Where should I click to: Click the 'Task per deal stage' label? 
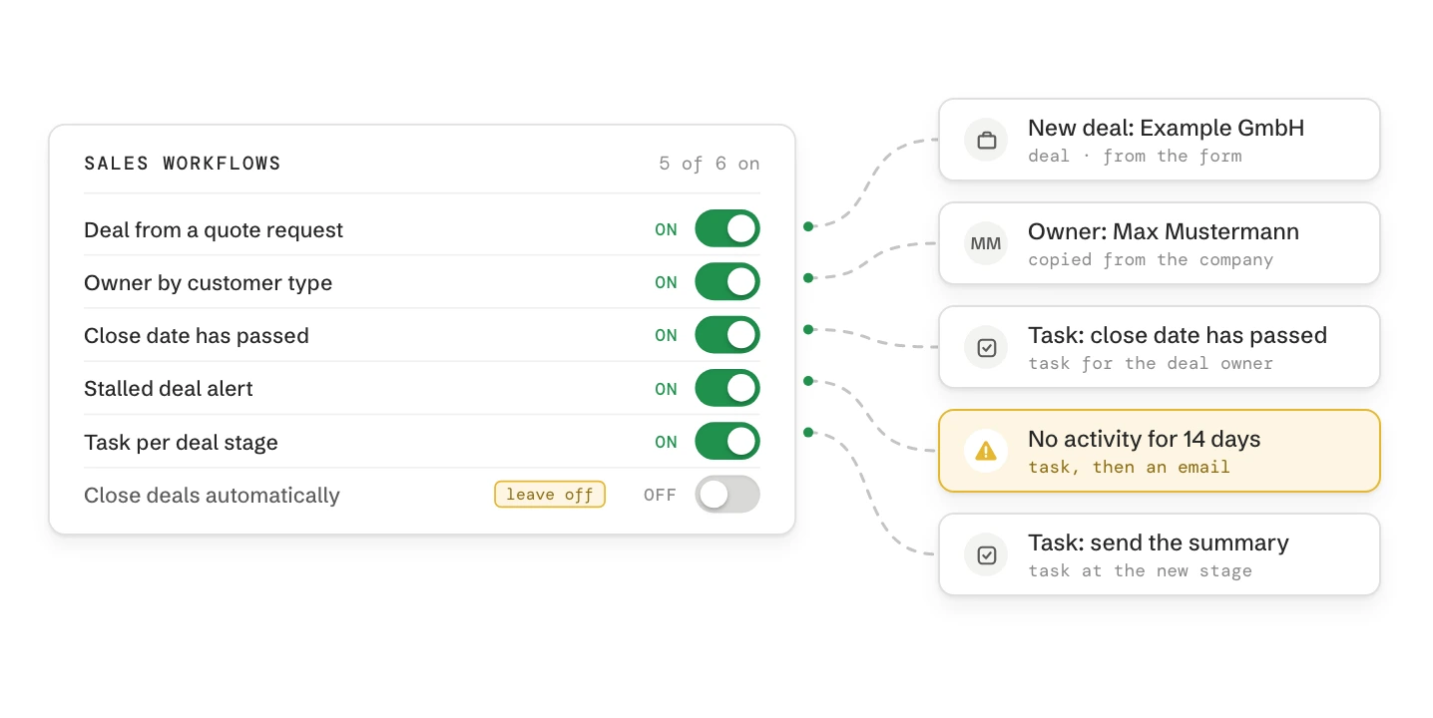coord(182,443)
